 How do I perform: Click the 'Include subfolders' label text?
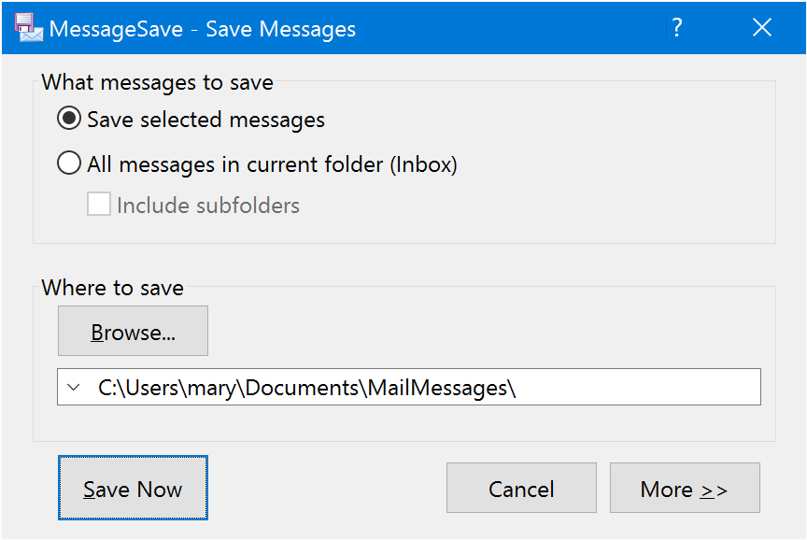pos(208,206)
